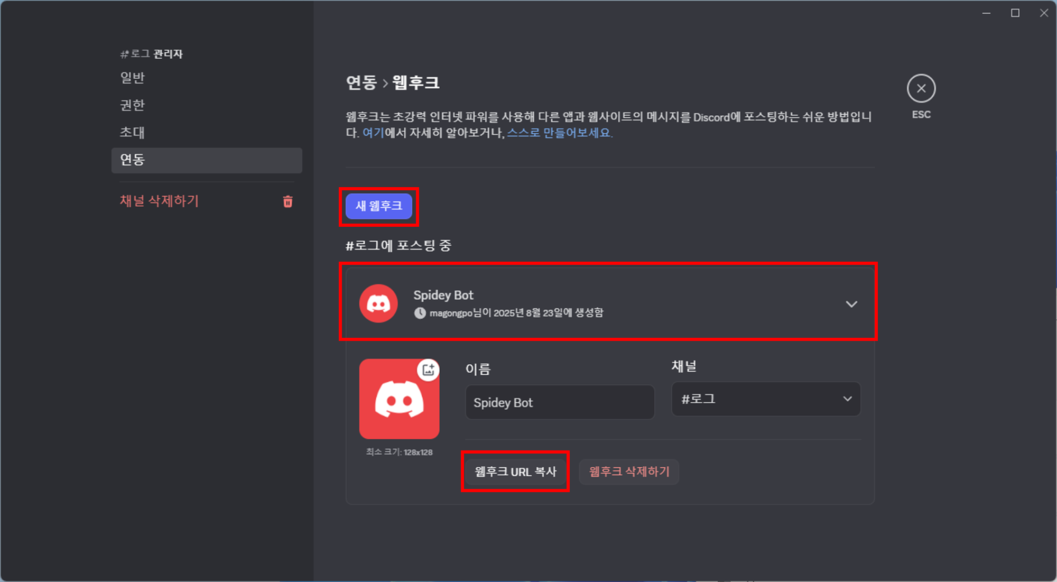The height and width of the screenshot is (582, 1057).
Task: Close the Discord window
Action: point(1044,13)
